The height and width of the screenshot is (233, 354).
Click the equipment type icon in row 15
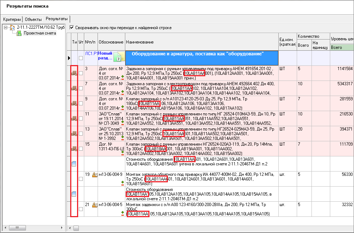pyautogui.click(x=74, y=149)
